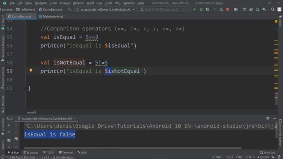The width and height of the screenshot is (283, 159).
Task: Click yellow inspection indicator top of editor
Action: tap(276, 22)
